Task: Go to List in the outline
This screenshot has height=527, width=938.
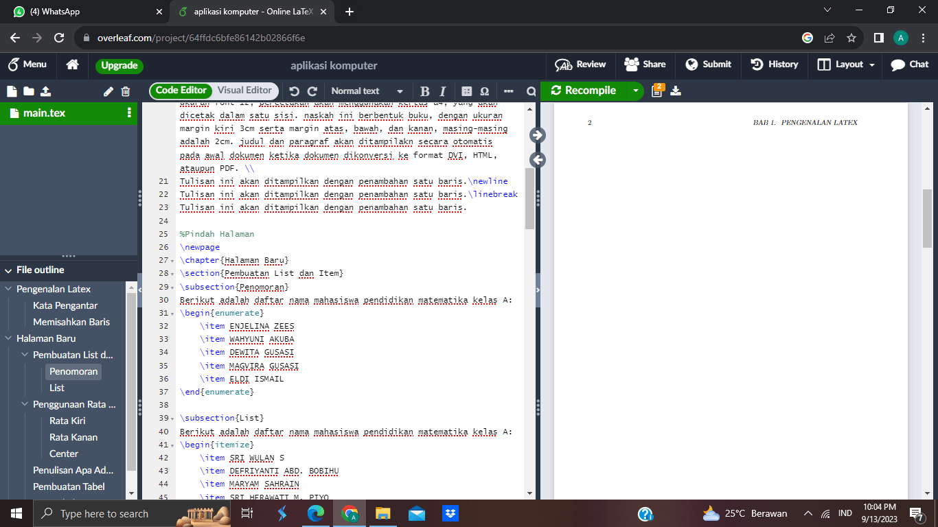Action: [x=57, y=388]
